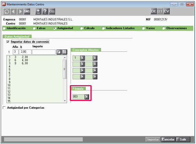The image size is (196, 144).
Task: Select list row 2 with 6 years 4,00
Action: pyautogui.click(x=35, y=60)
